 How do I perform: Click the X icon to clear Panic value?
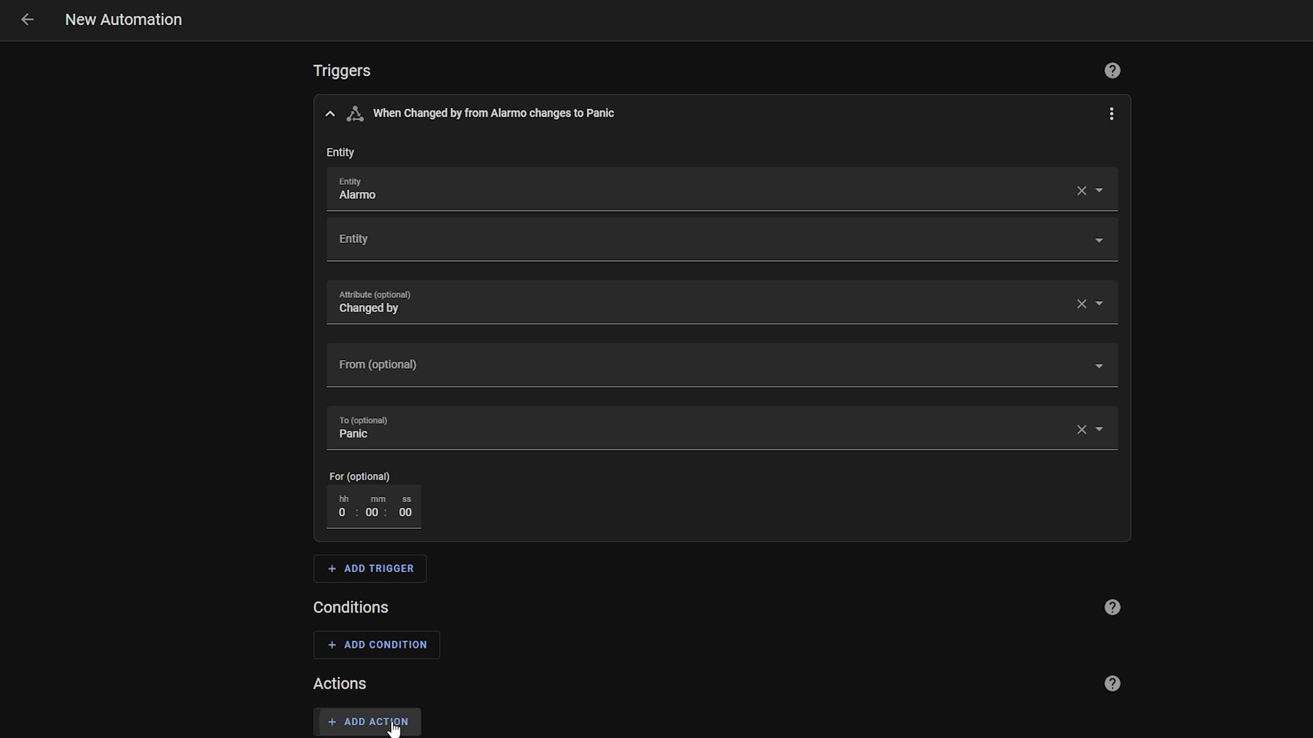pos(1082,430)
